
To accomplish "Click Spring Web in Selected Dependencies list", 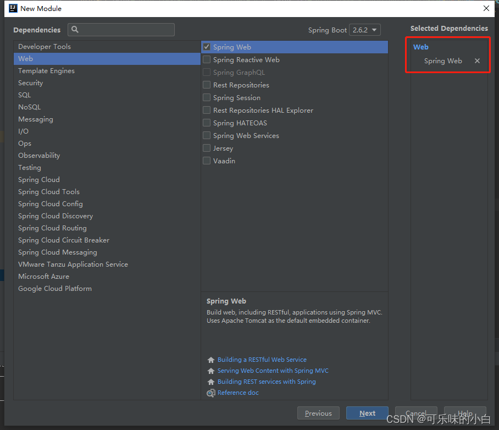I will point(443,61).
